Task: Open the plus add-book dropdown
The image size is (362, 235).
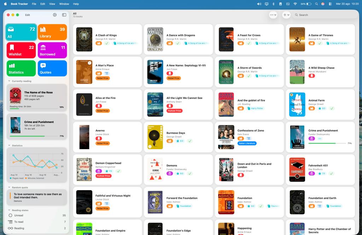Action: click(286, 15)
